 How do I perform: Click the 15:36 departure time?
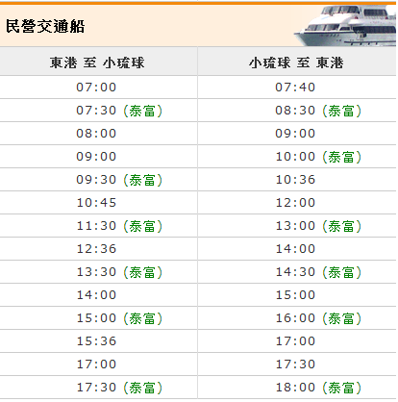click(96, 341)
